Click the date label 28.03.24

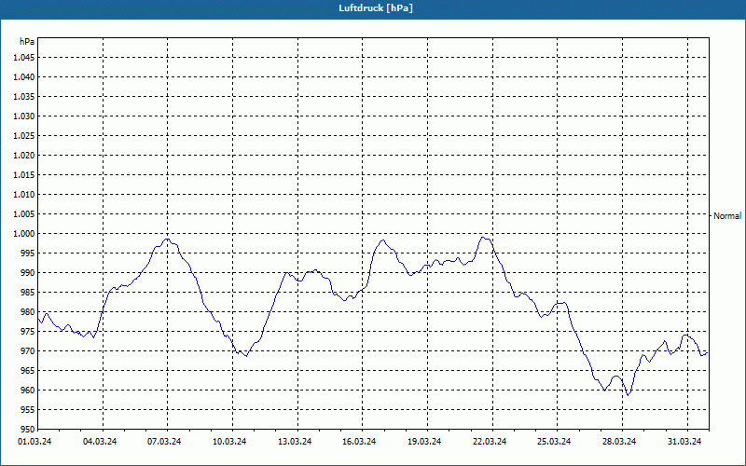point(619,442)
